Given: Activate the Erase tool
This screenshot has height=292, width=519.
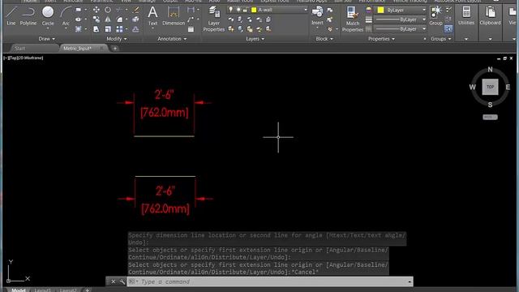Looking at the screenshot, I should point(135,10).
